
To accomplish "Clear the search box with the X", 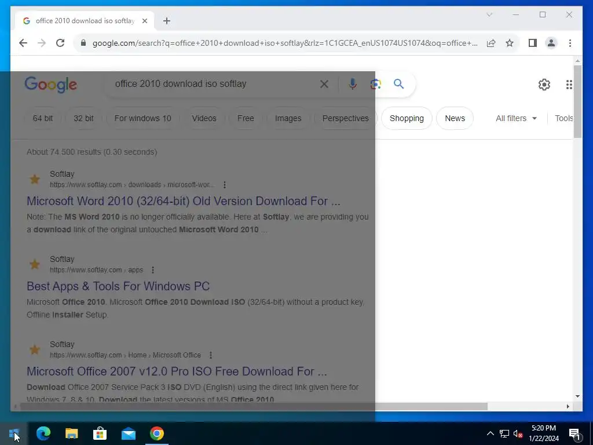I will (324, 84).
